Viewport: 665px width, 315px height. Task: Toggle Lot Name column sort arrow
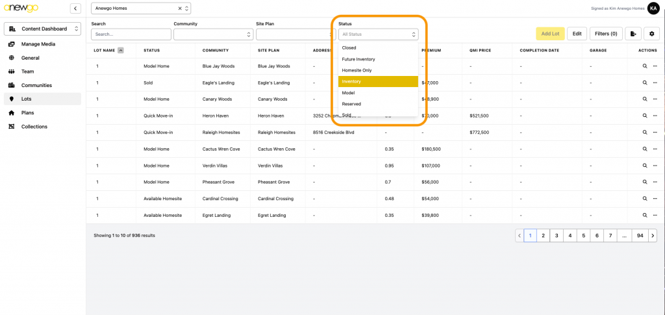tap(121, 50)
